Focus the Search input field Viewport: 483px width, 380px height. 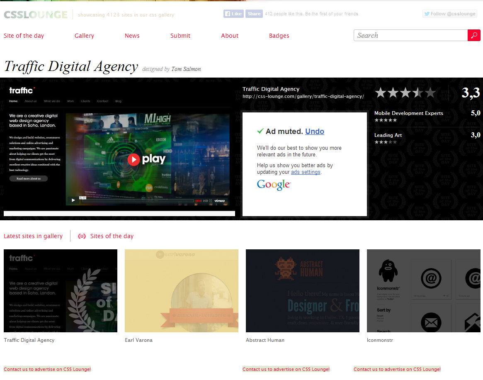(x=410, y=35)
